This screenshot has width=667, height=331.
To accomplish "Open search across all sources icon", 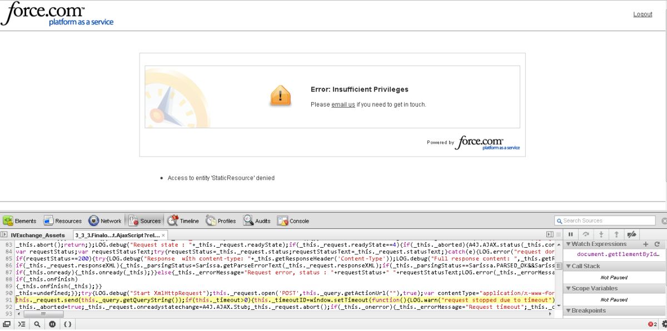I will click(x=37, y=324).
